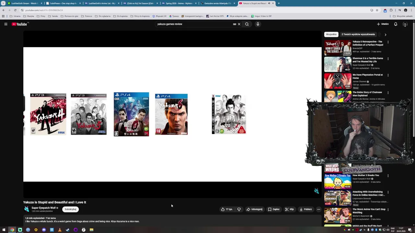Open the on-screen keyboard icon in search
The image size is (415, 233).
tap(234, 24)
